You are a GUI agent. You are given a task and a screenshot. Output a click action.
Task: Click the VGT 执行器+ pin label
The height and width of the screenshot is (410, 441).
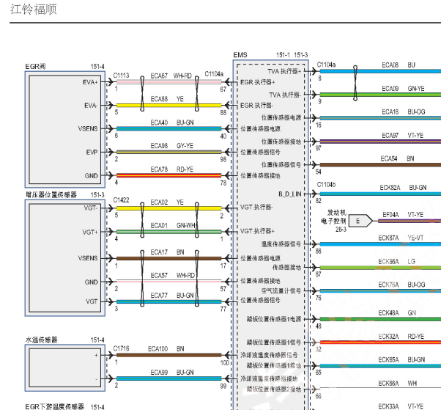257,231
